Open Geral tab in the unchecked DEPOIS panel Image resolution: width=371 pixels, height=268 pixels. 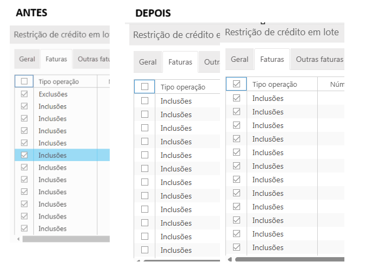click(148, 62)
